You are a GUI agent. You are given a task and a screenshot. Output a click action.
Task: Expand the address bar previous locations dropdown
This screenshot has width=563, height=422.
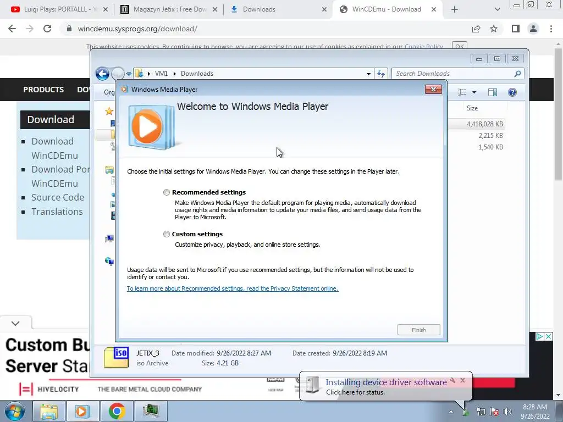point(368,74)
